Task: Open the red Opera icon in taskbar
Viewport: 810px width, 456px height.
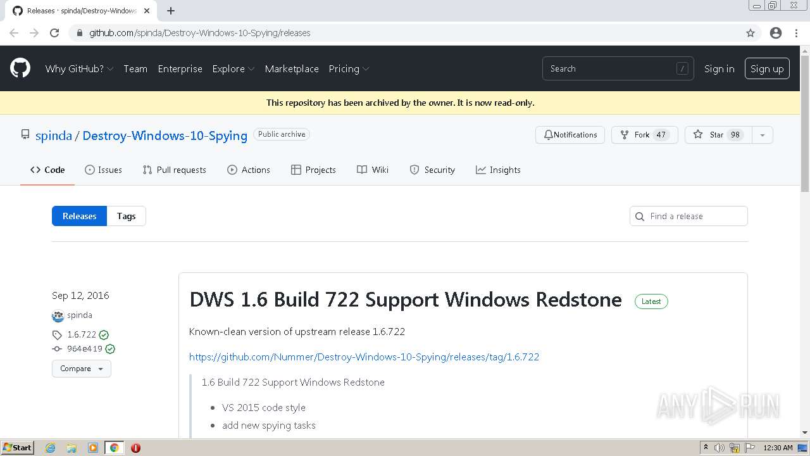Action: click(135, 448)
